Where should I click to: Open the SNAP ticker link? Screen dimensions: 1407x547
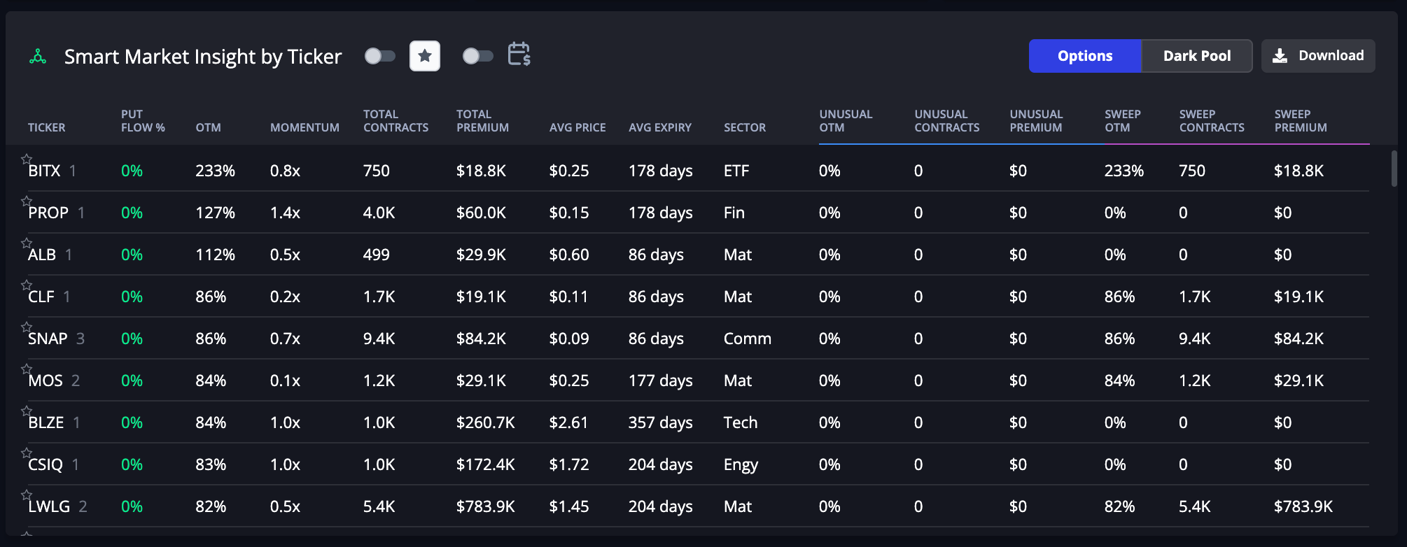point(48,339)
